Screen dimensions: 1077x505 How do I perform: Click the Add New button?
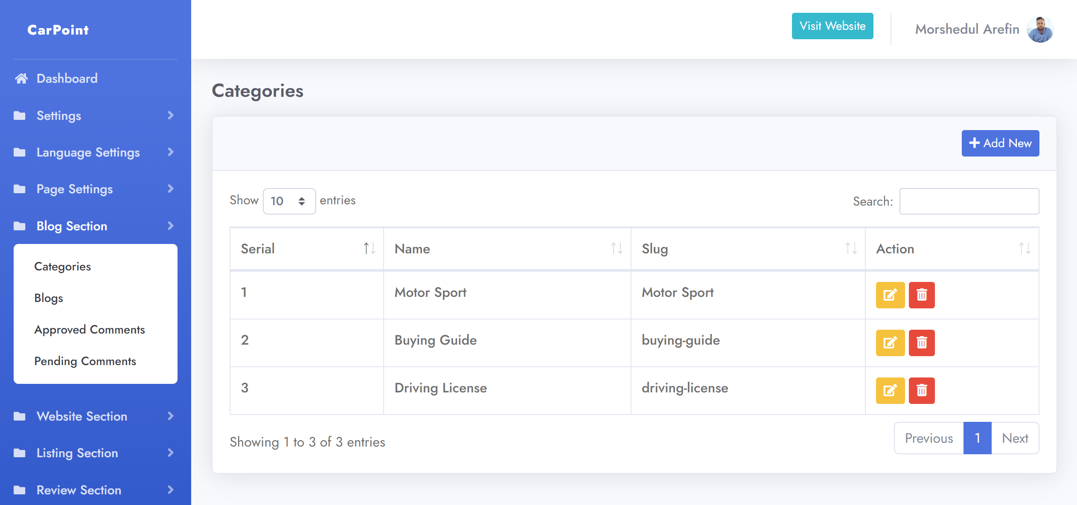(x=1000, y=143)
